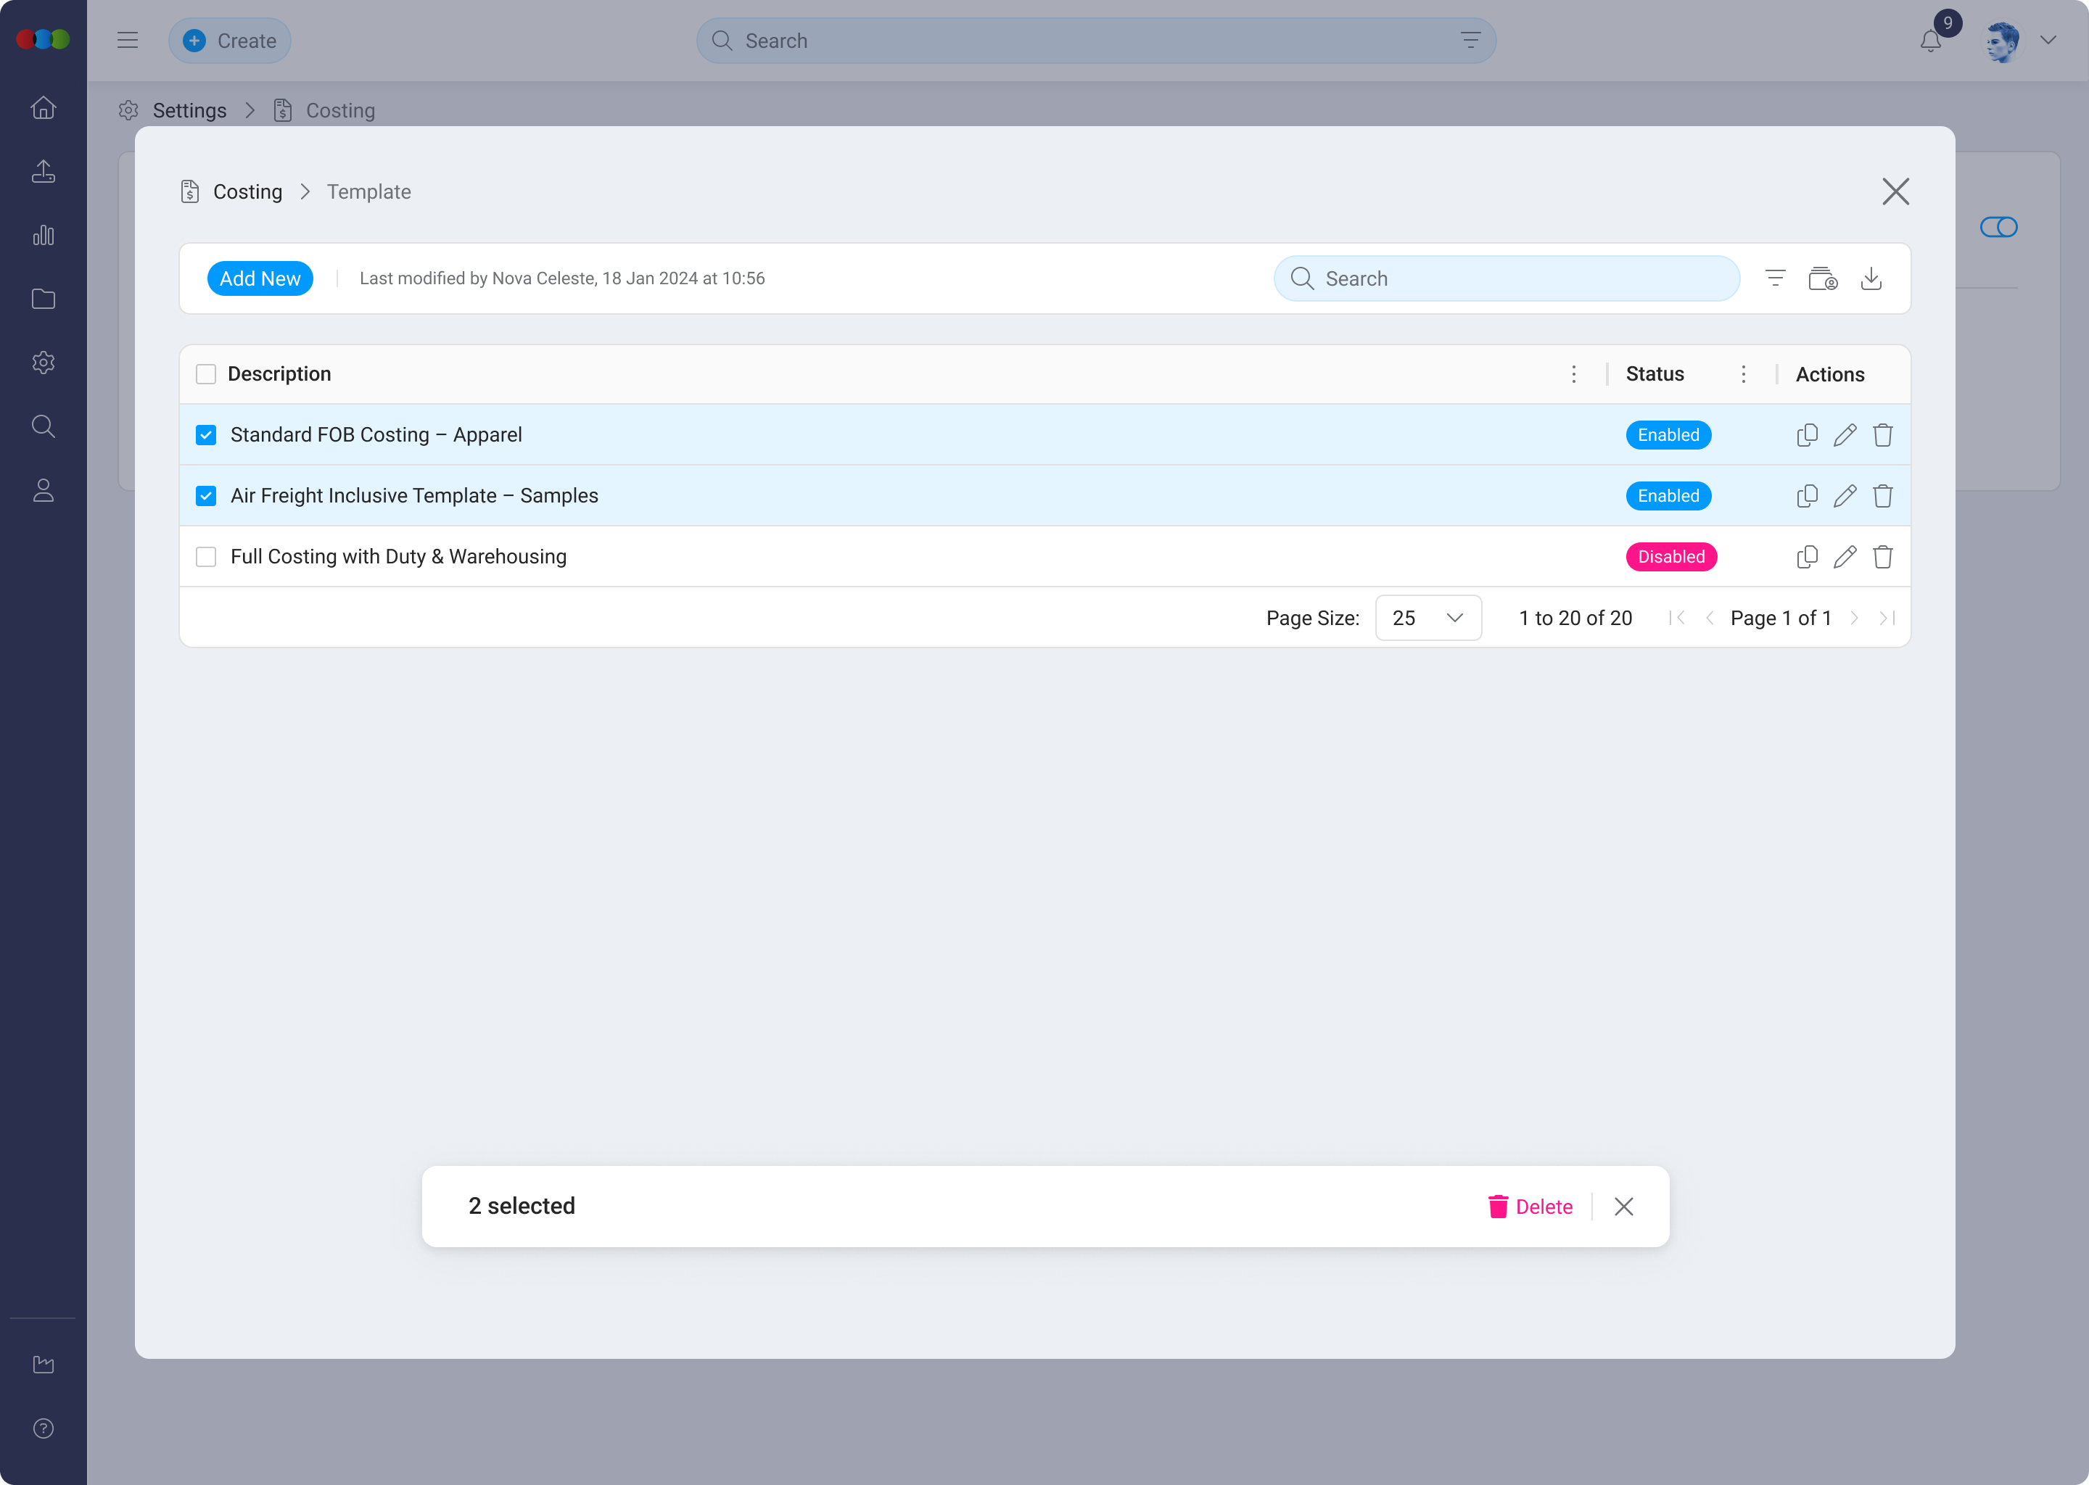Navigate to Settings via breadcrumb
The width and height of the screenshot is (2089, 1485).
(x=190, y=109)
